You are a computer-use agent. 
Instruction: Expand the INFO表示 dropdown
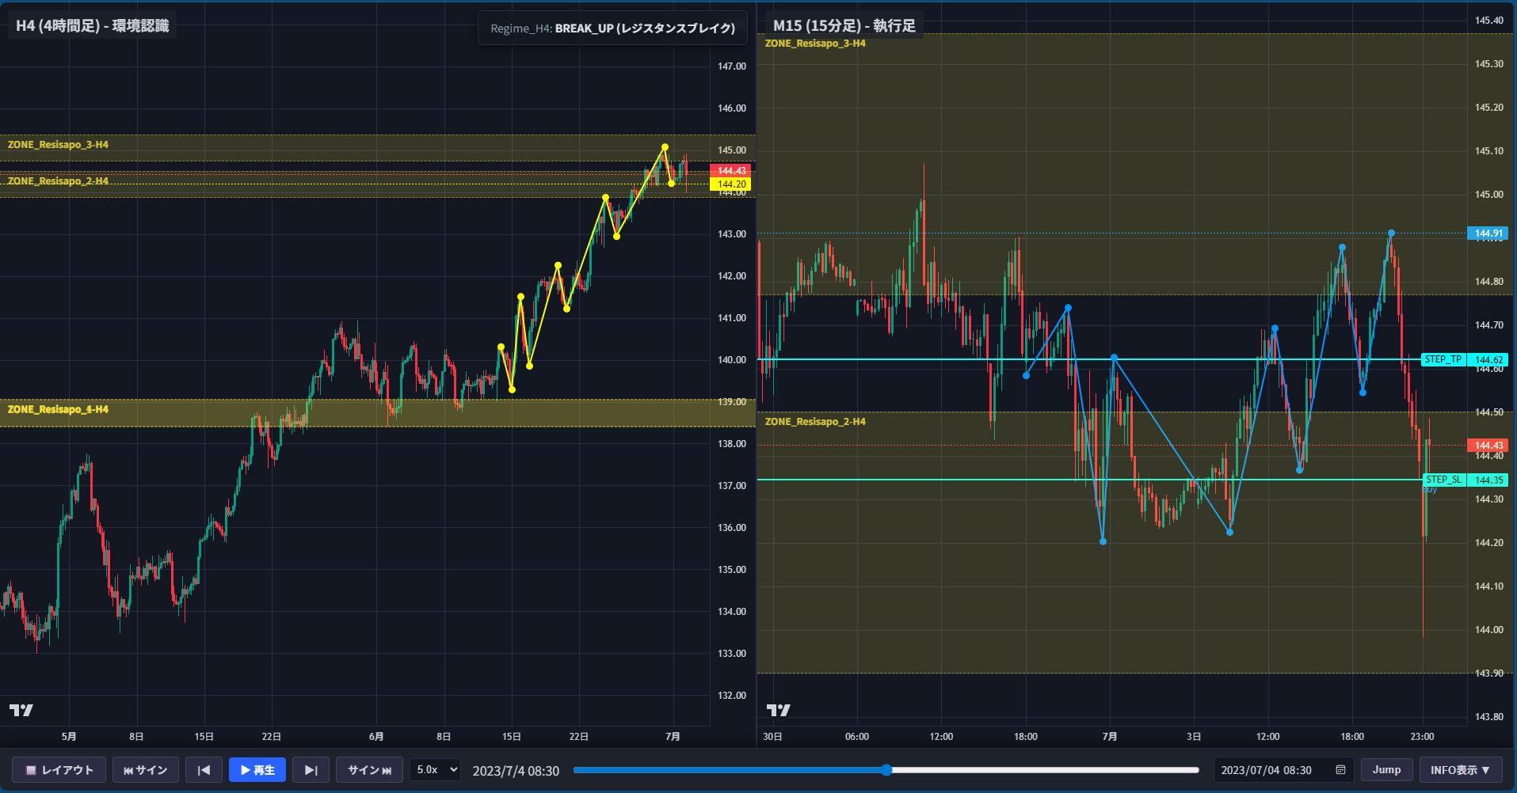click(x=1461, y=770)
